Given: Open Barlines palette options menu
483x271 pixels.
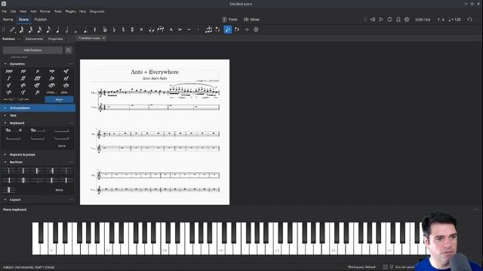Looking at the screenshot, I should click(72, 162).
